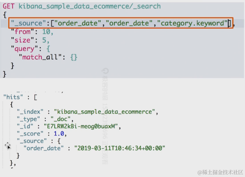This screenshot has width=245, height=177.
Task: Click the "_index" key in the response
Action: pyautogui.click(x=30, y=112)
